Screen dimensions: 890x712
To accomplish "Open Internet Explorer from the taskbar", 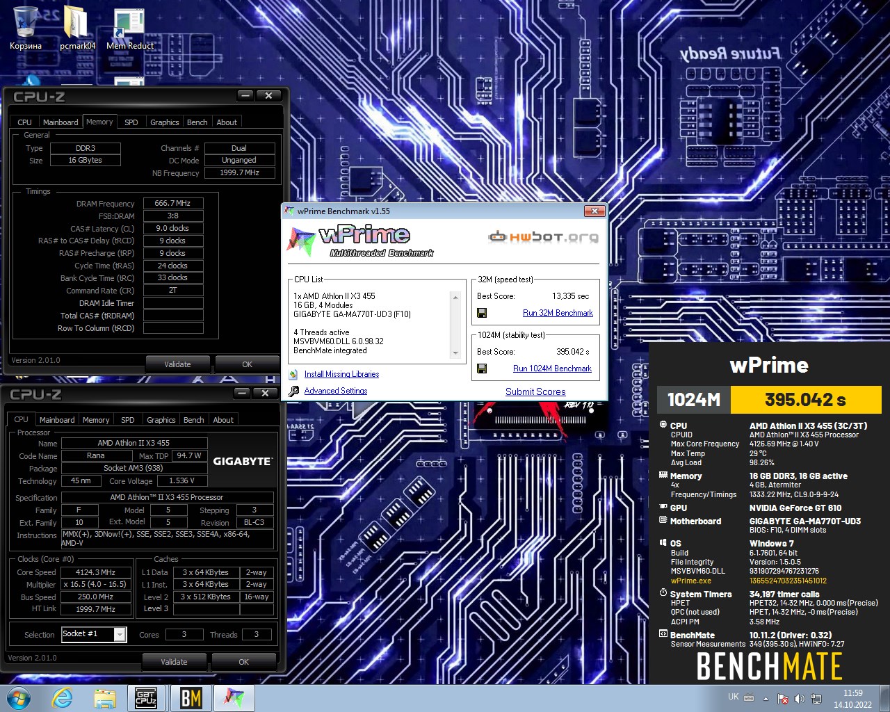I will tap(62, 698).
